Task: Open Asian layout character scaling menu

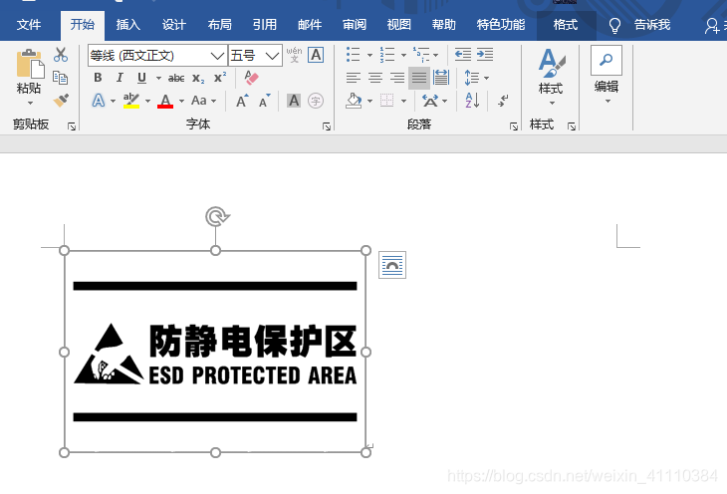Action: (x=434, y=101)
